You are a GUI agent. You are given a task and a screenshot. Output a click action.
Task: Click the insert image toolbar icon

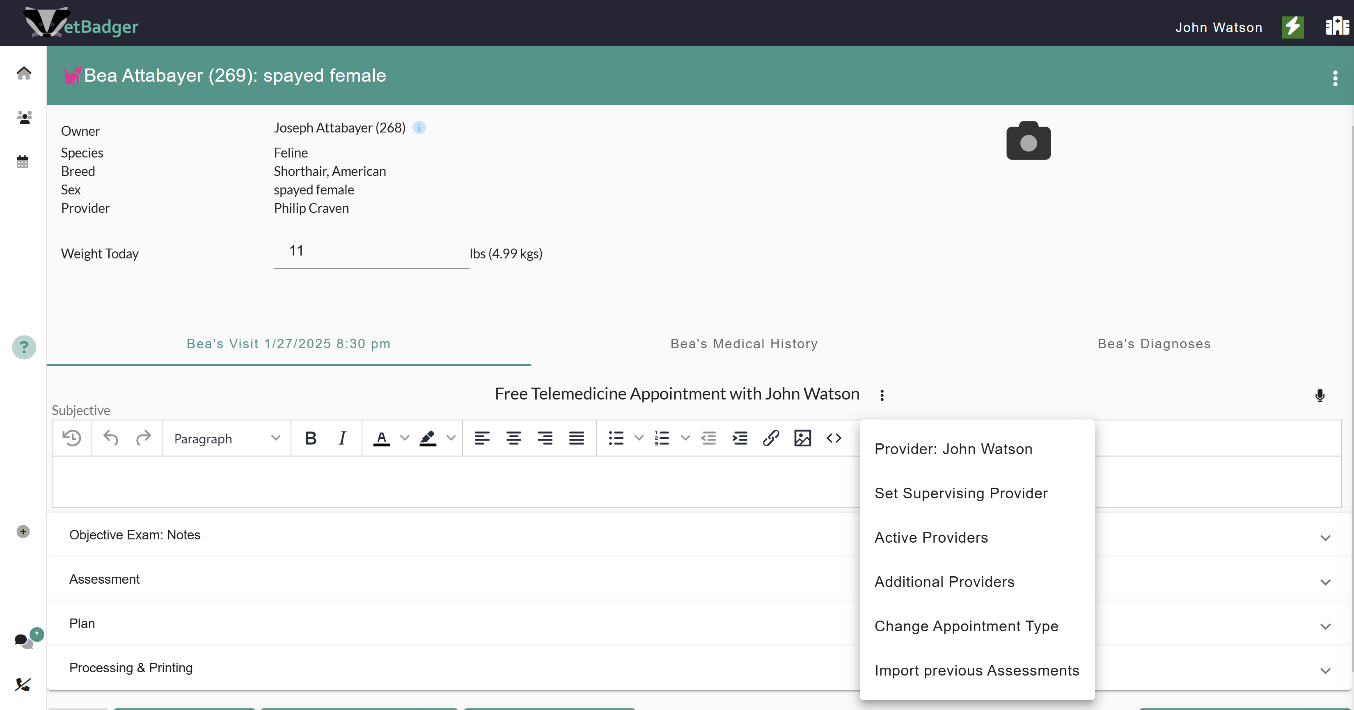tap(802, 438)
